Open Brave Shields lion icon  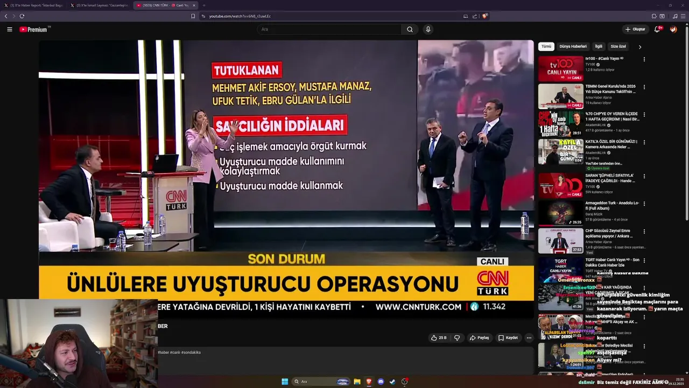[484, 16]
